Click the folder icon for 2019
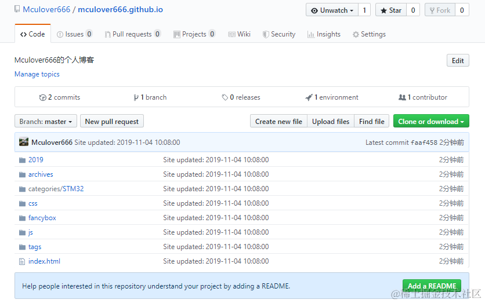Screen dimensions: 485x303 point(22,160)
